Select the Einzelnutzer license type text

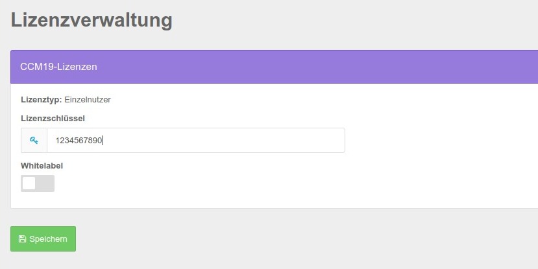pos(88,100)
